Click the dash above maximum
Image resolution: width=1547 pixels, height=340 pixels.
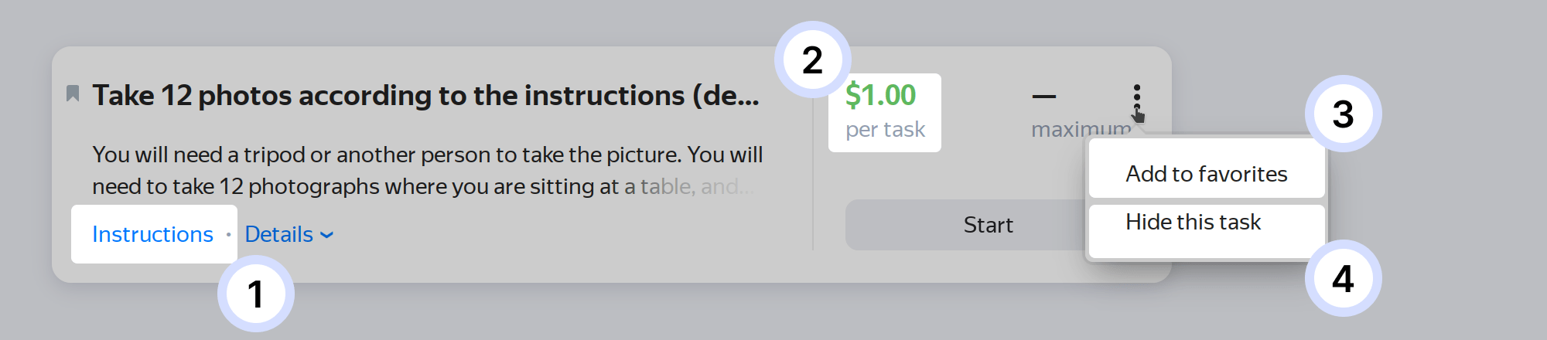click(x=1043, y=97)
